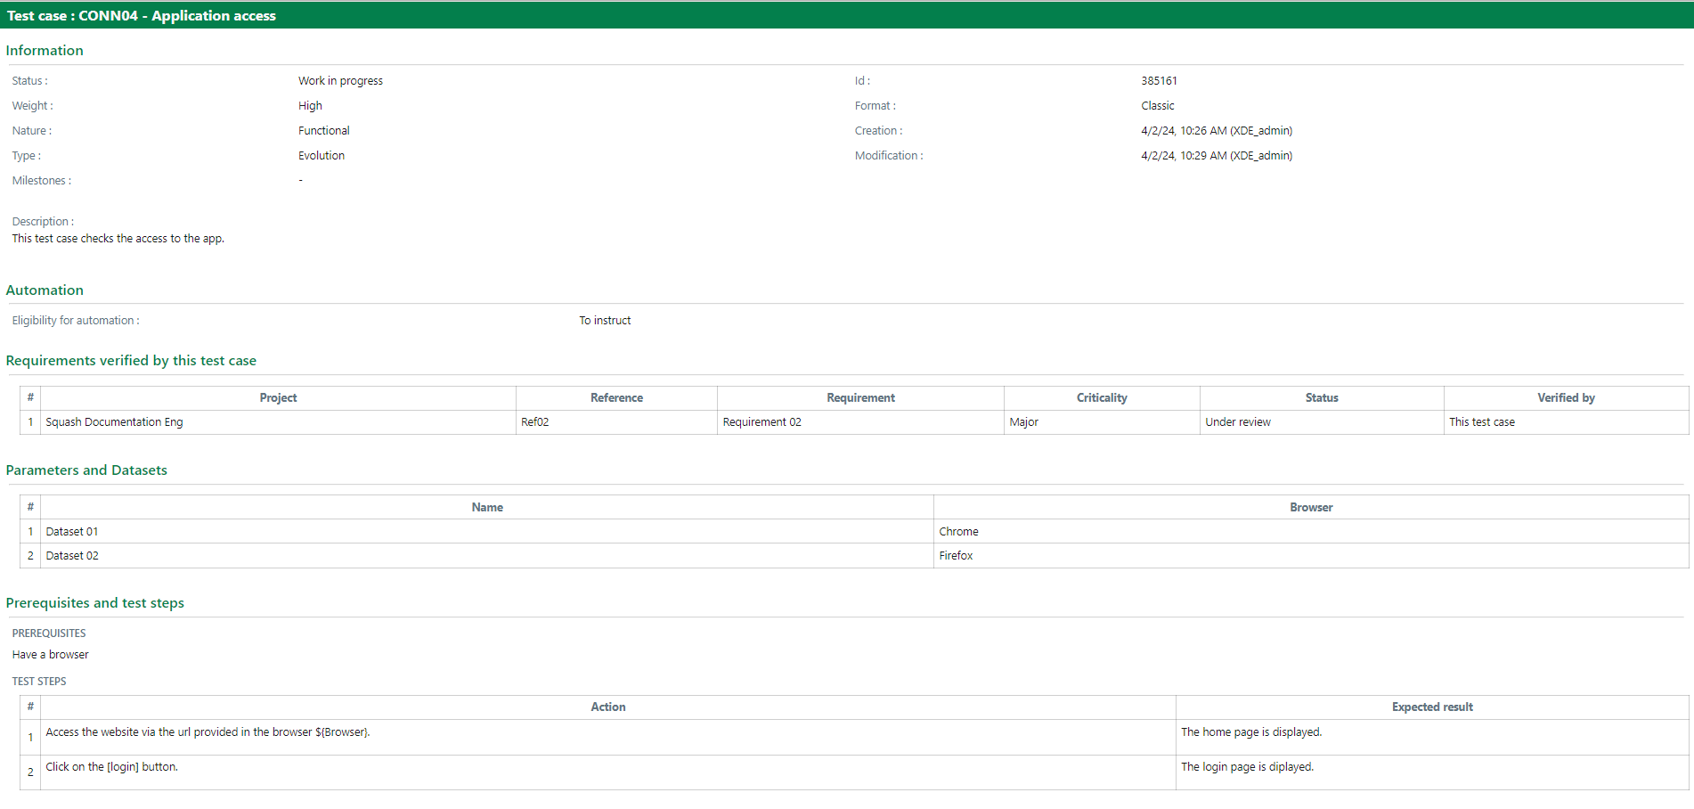Click the 'High' weight value
Image resolution: width=1694 pixels, height=809 pixels.
point(310,106)
